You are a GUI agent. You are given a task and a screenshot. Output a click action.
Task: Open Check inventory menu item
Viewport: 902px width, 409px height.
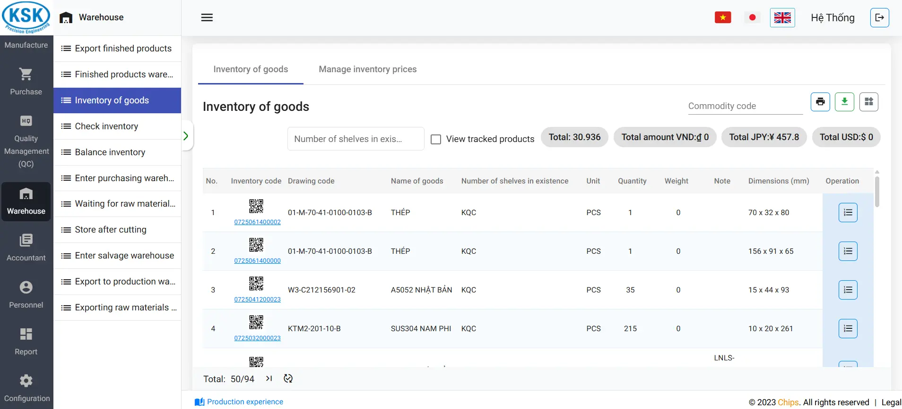pyautogui.click(x=106, y=126)
